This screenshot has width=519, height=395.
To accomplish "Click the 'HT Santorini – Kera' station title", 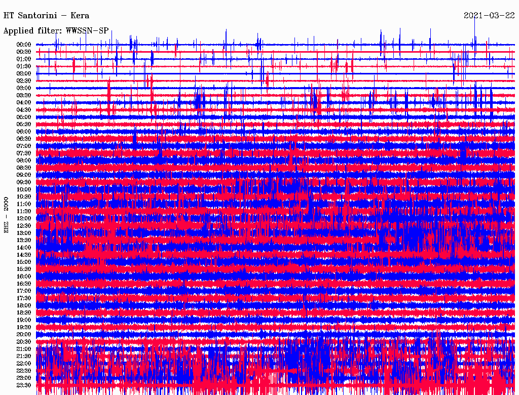I will [x=46, y=16].
